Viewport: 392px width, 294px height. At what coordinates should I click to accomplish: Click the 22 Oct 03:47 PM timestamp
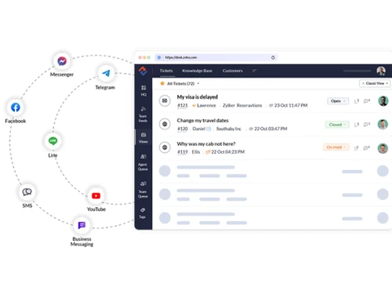coord(270,129)
